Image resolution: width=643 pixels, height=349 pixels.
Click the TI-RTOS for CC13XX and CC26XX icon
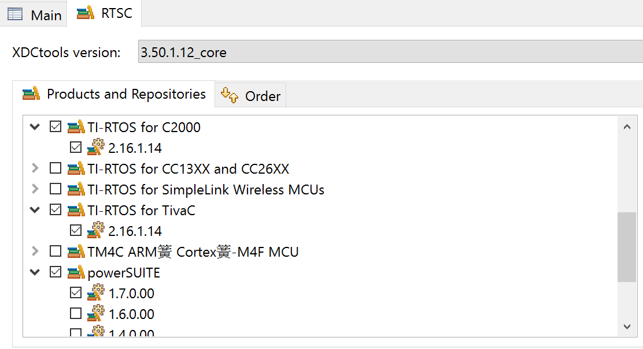(76, 168)
